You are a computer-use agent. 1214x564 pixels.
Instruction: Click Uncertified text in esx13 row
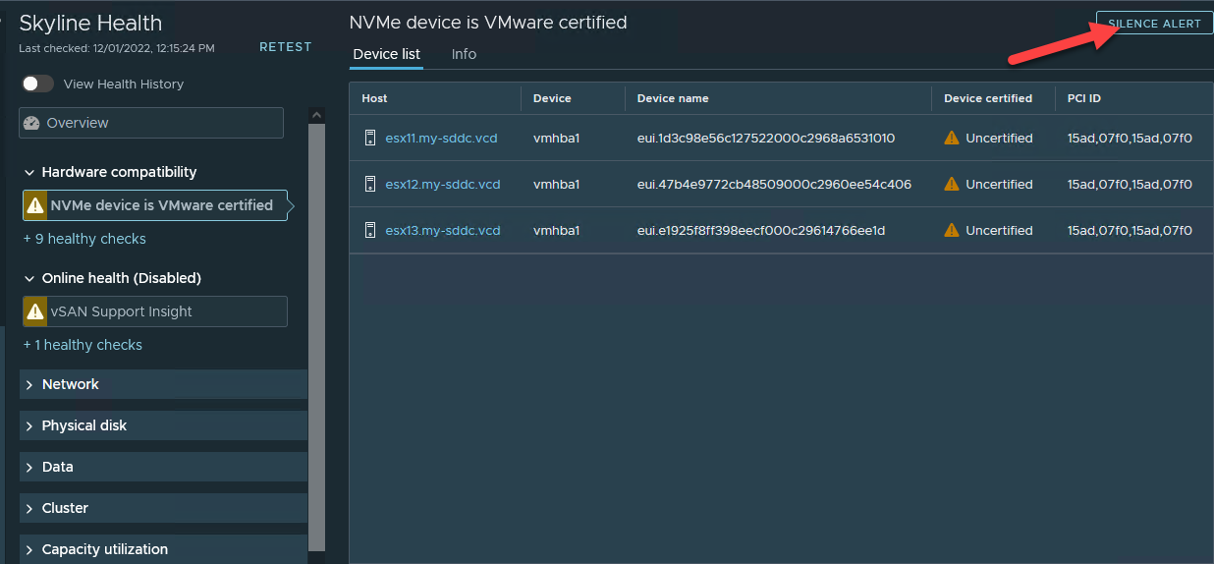(999, 230)
